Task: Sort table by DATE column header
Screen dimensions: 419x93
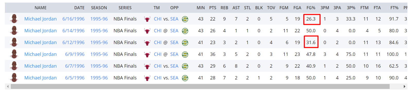Action: tap(79, 8)
